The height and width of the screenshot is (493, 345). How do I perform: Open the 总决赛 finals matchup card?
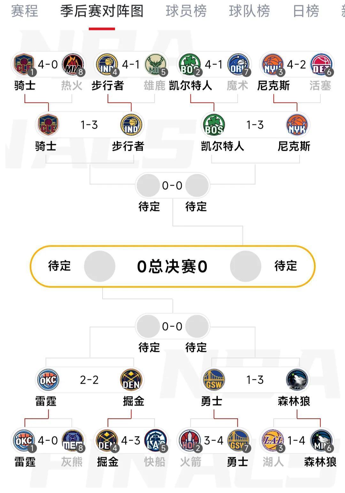click(172, 266)
